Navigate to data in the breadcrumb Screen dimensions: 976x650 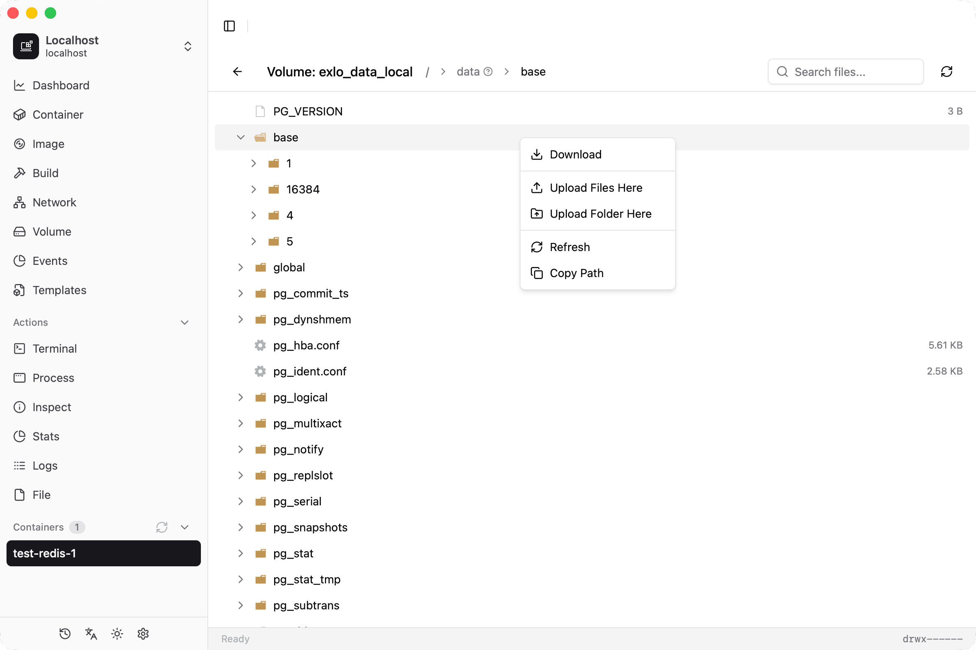click(x=467, y=71)
